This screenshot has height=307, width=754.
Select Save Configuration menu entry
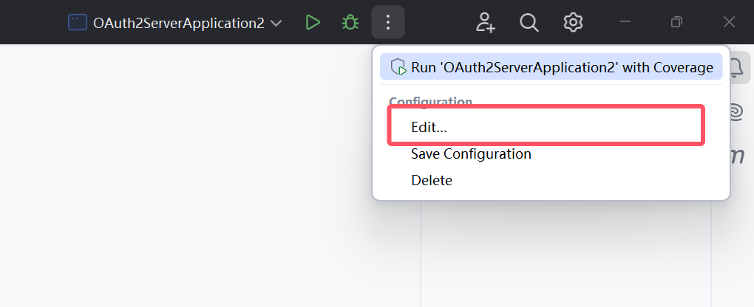[471, 153]
